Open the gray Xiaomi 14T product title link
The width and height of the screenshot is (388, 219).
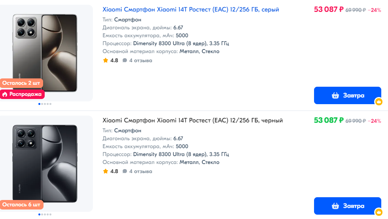pyautogui.click(x=191, y=10)
